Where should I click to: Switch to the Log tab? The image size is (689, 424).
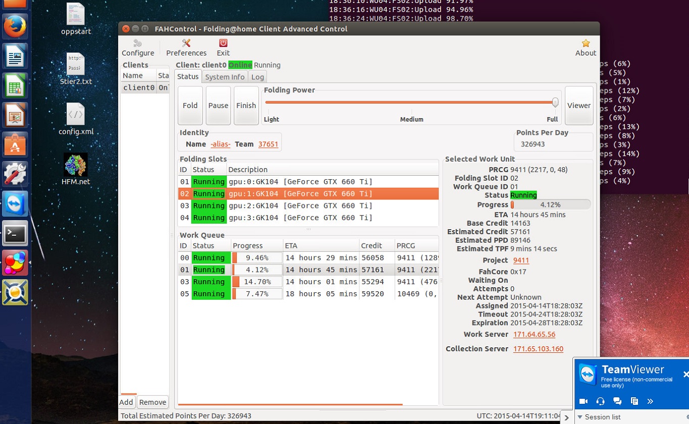click(257, 77)
